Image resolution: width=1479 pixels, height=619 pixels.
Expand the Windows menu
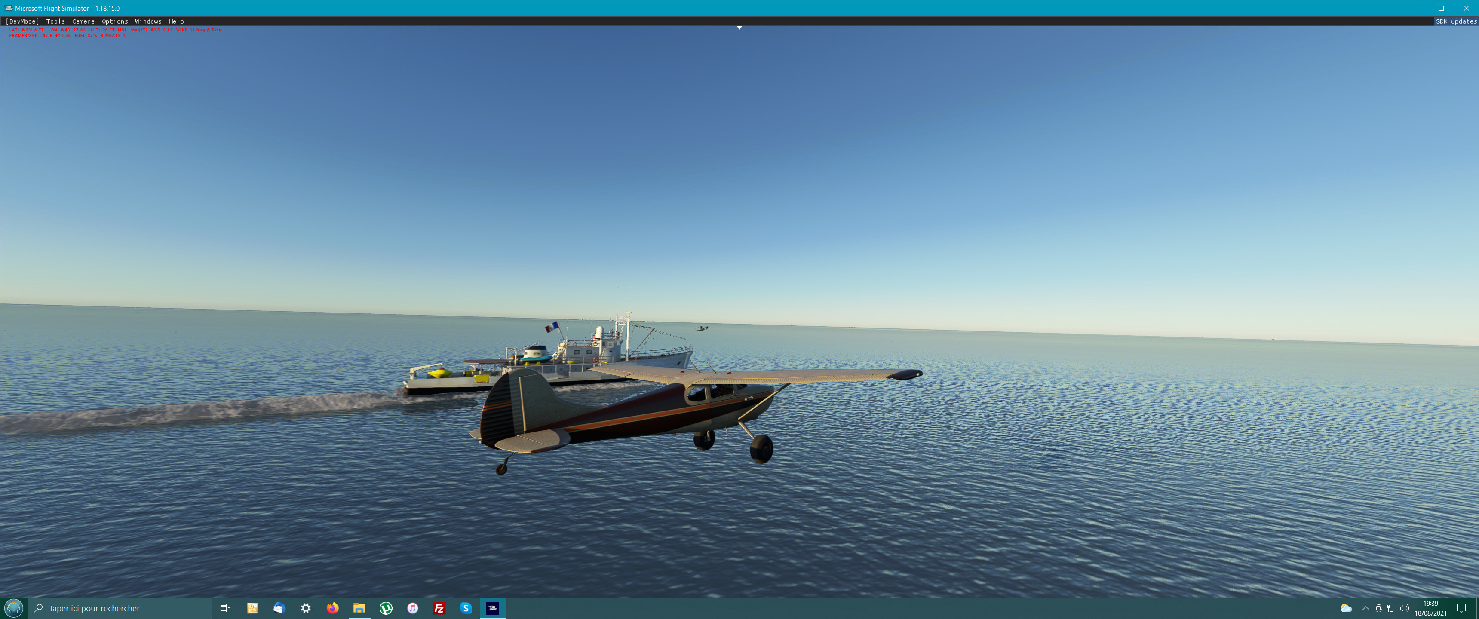coord(148,21)
